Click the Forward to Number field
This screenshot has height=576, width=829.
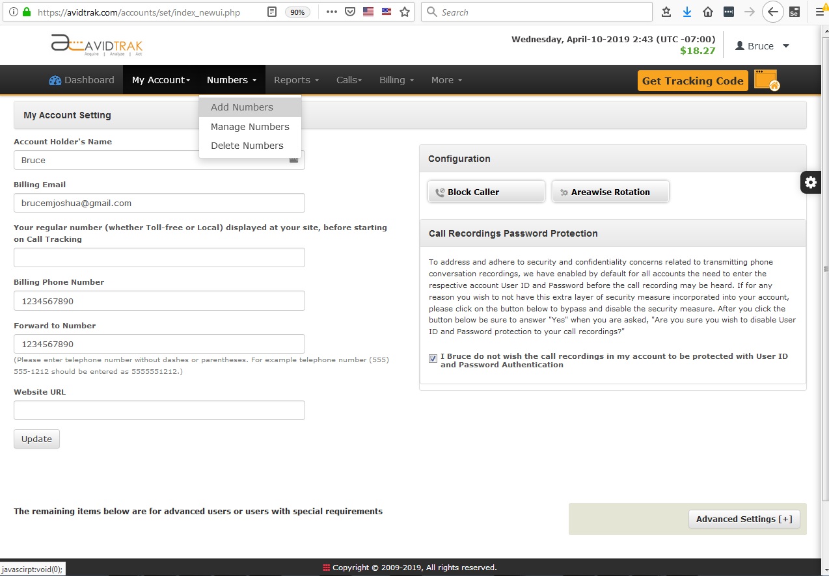click(x=159, y=344)
